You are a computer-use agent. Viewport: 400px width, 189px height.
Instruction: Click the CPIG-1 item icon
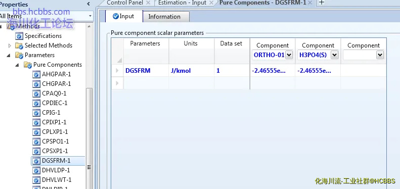point(36,113)
